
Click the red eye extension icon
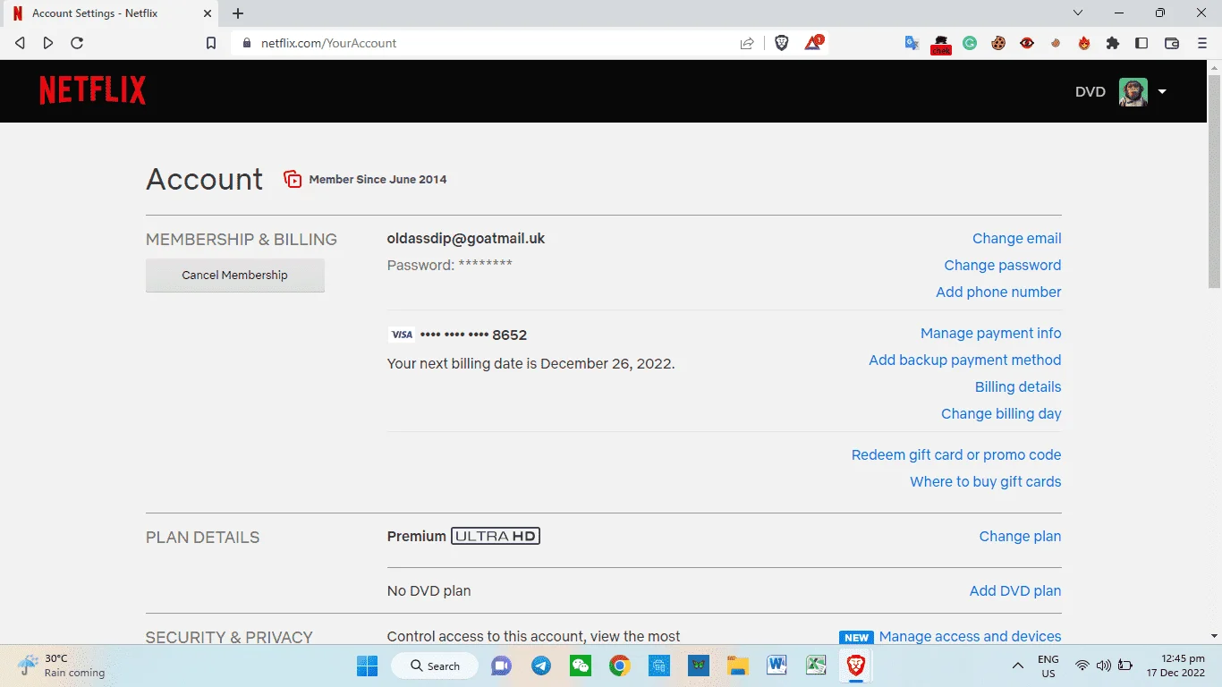1027,43
